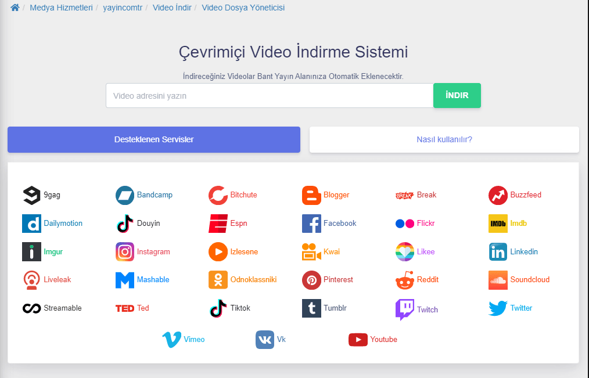Click the TED logo icon
This screenshot has height=378, width=589.
pos(125,308)
